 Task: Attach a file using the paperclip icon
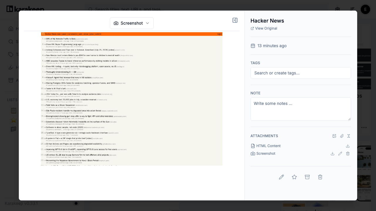click(x=342, y=136)
